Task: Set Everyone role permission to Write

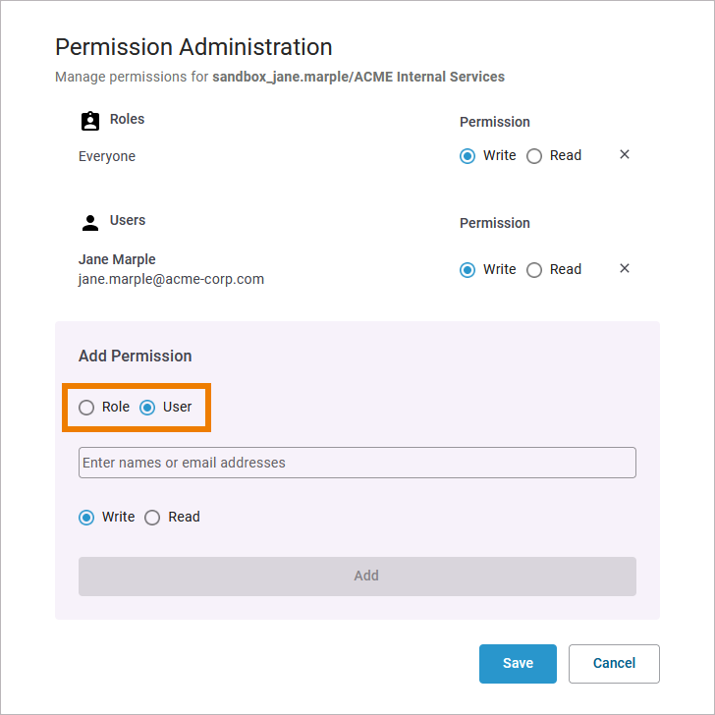Action: (467, 156)
